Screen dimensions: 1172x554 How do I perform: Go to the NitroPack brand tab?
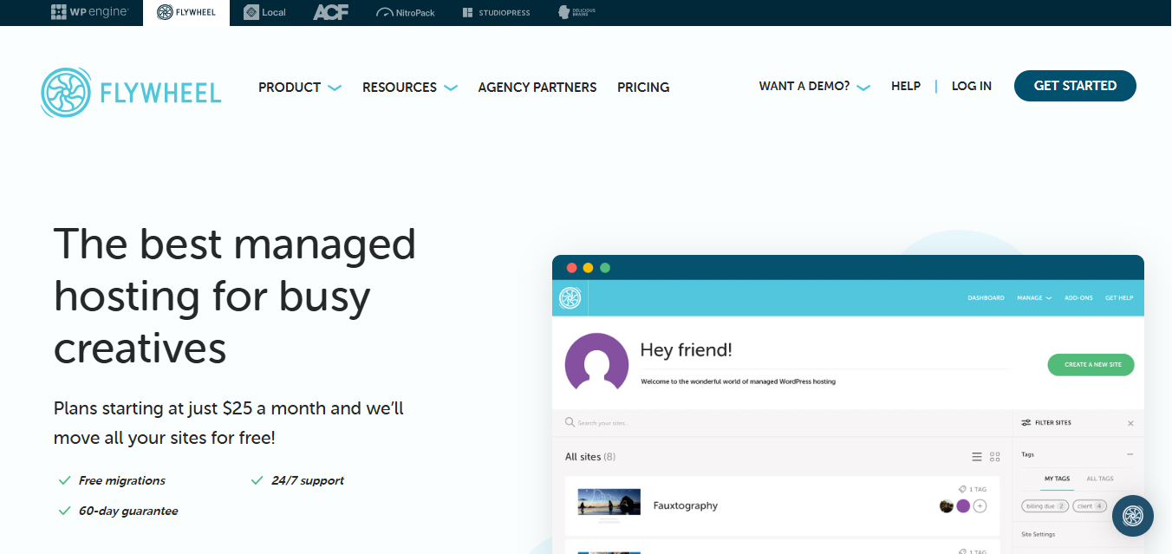pos(406,12)
